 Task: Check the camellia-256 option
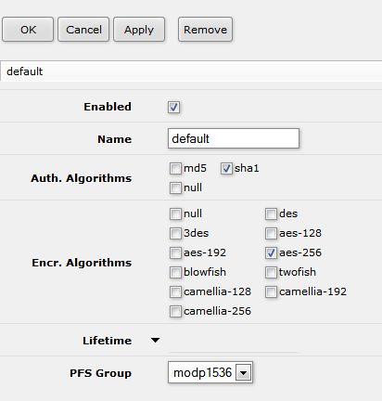click(175, 311)
